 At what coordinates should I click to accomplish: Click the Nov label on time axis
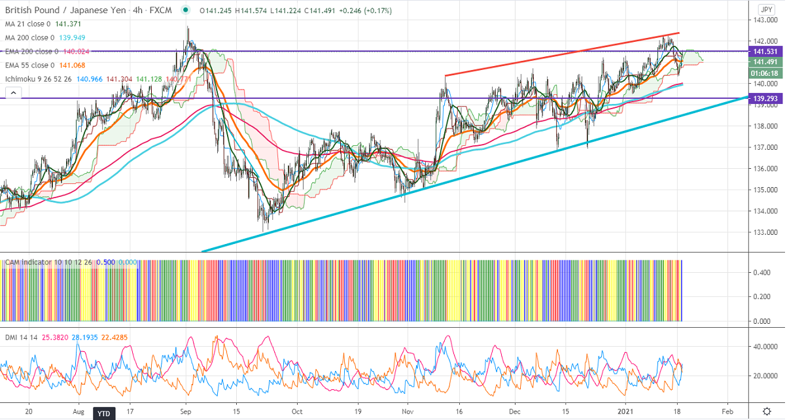tap(408, 413)
